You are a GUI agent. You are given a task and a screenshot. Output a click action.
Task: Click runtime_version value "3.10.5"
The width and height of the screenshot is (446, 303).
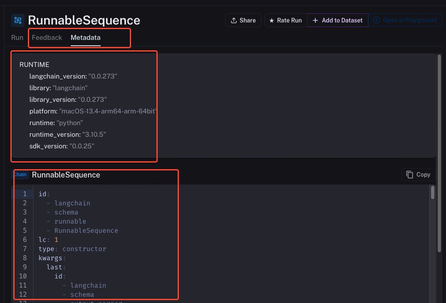(94, 135)
